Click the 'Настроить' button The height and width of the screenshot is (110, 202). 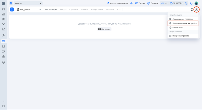click(104, 29)
